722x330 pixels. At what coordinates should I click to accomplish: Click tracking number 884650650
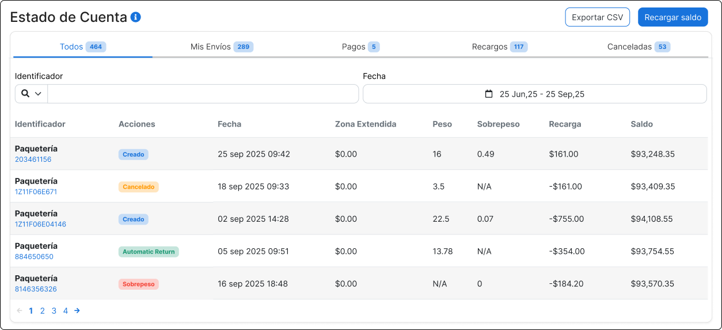34,257
